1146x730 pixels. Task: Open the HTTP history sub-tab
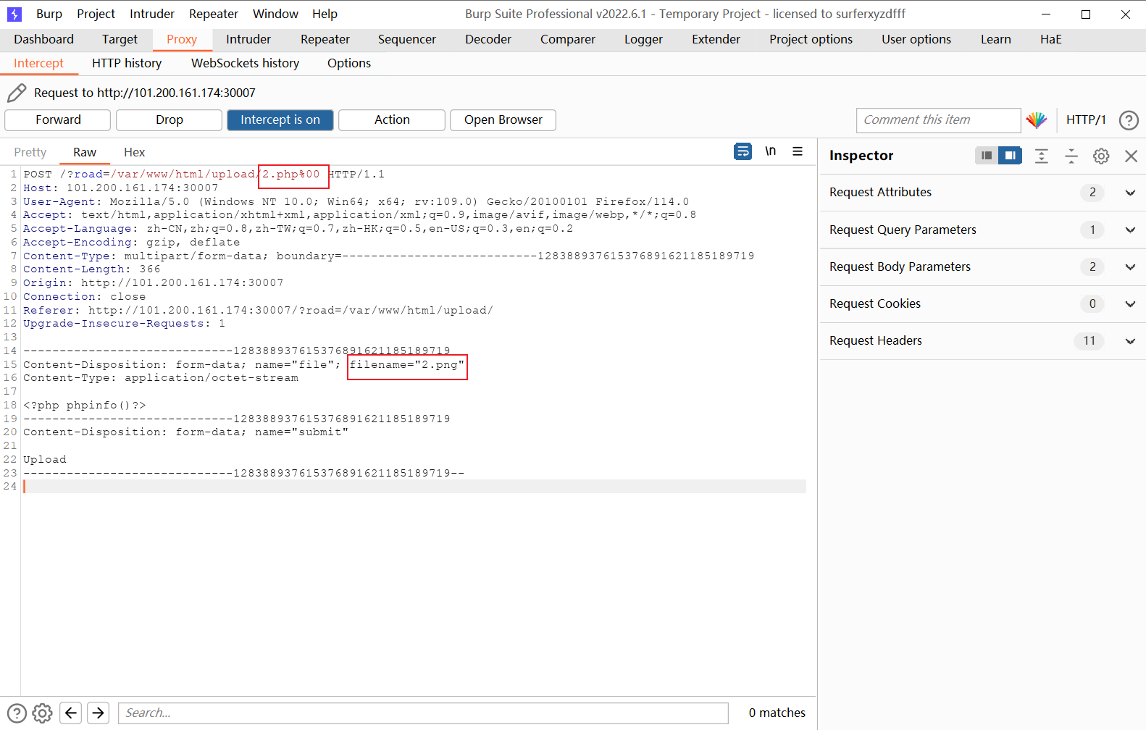point(127,63)
